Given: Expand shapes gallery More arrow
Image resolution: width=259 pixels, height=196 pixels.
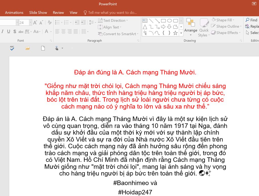Looking at the screenshot, I should coord(181,33).
